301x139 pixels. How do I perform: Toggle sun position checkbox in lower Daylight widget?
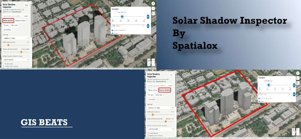(x=259, y=99)
